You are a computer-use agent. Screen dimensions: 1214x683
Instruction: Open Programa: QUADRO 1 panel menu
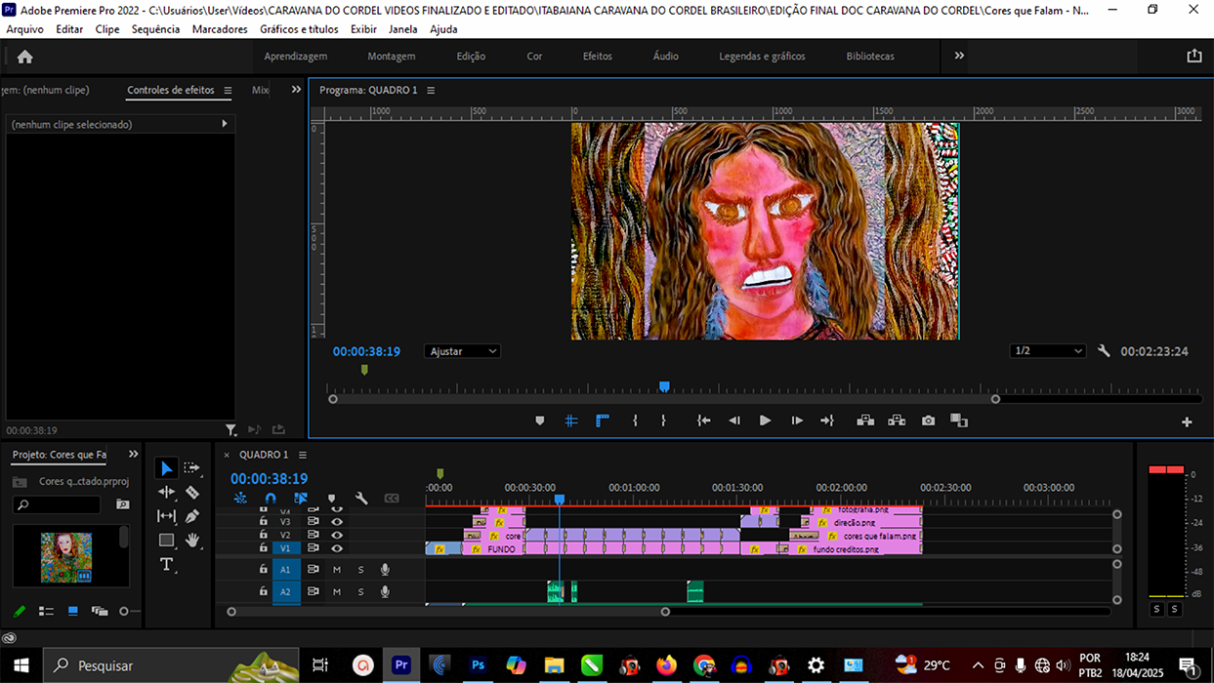[431, 91]
